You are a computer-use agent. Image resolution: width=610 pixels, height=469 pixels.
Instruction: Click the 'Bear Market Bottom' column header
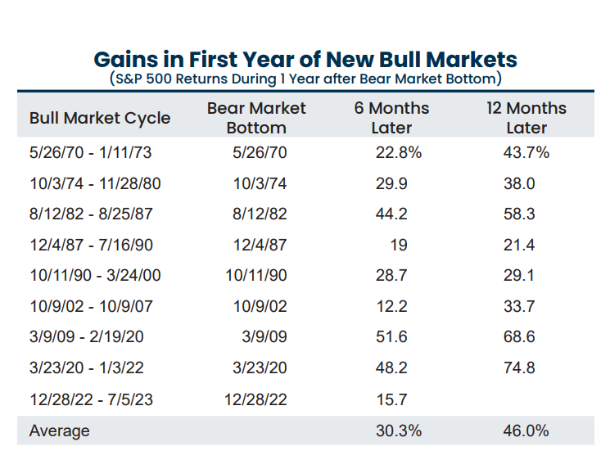256,118
